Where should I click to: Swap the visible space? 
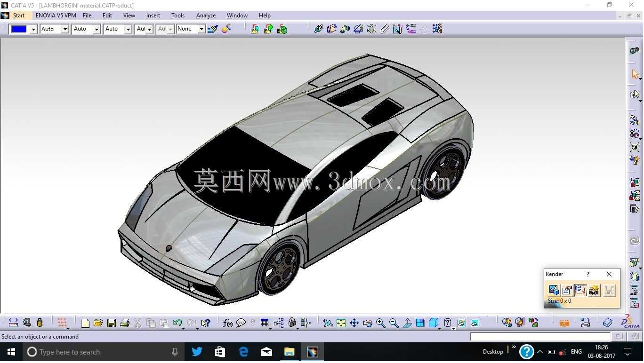[475, 323]
